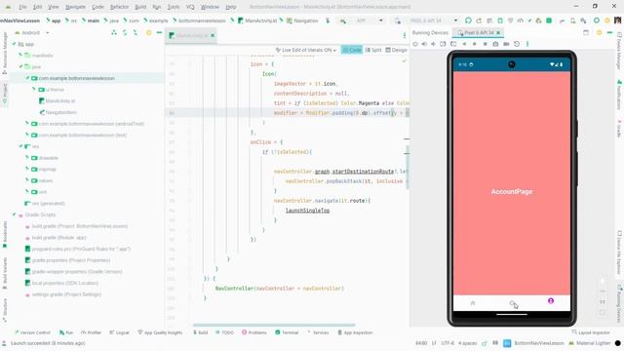
Task: Click Material Lighter theme in status bar
Action: 590,343
